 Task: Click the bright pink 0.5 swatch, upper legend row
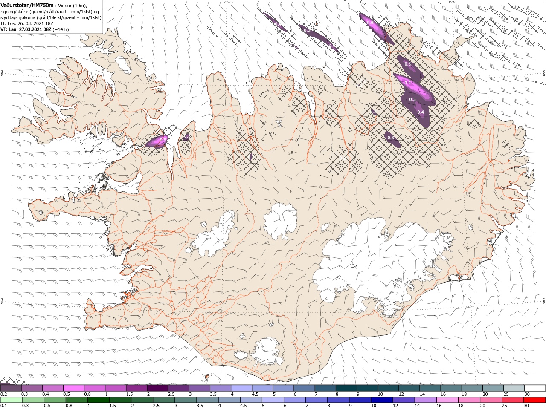(x=73, y=388)
